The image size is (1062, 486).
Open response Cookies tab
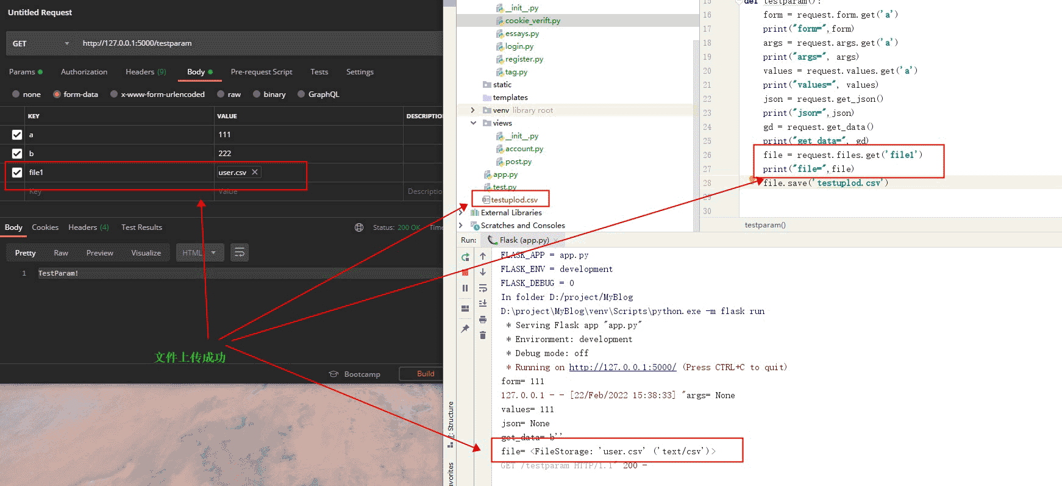tap(45, 227)
